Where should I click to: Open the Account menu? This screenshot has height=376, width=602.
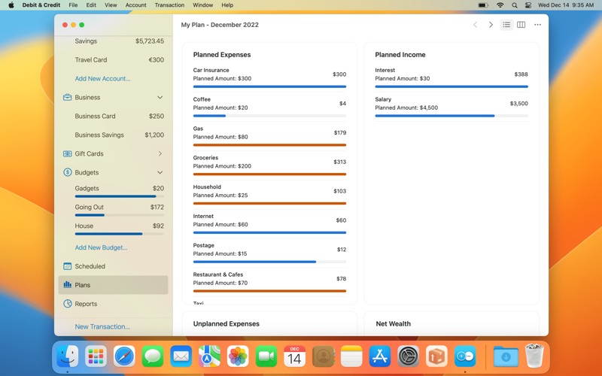coord(136,5)
